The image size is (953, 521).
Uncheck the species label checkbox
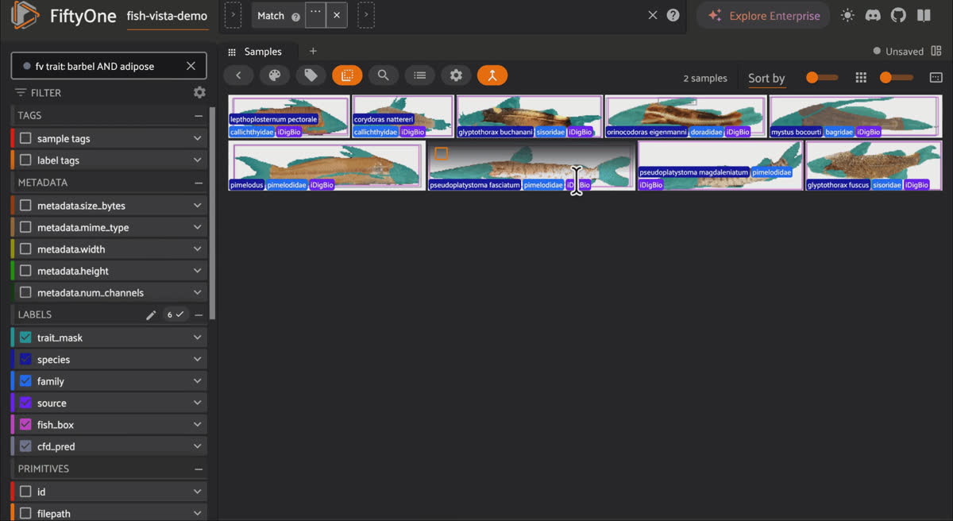pos(25,360)
